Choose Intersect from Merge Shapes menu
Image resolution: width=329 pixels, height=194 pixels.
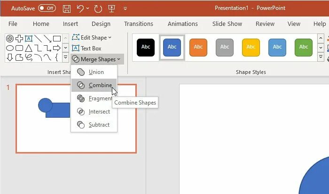pos(94,112)
